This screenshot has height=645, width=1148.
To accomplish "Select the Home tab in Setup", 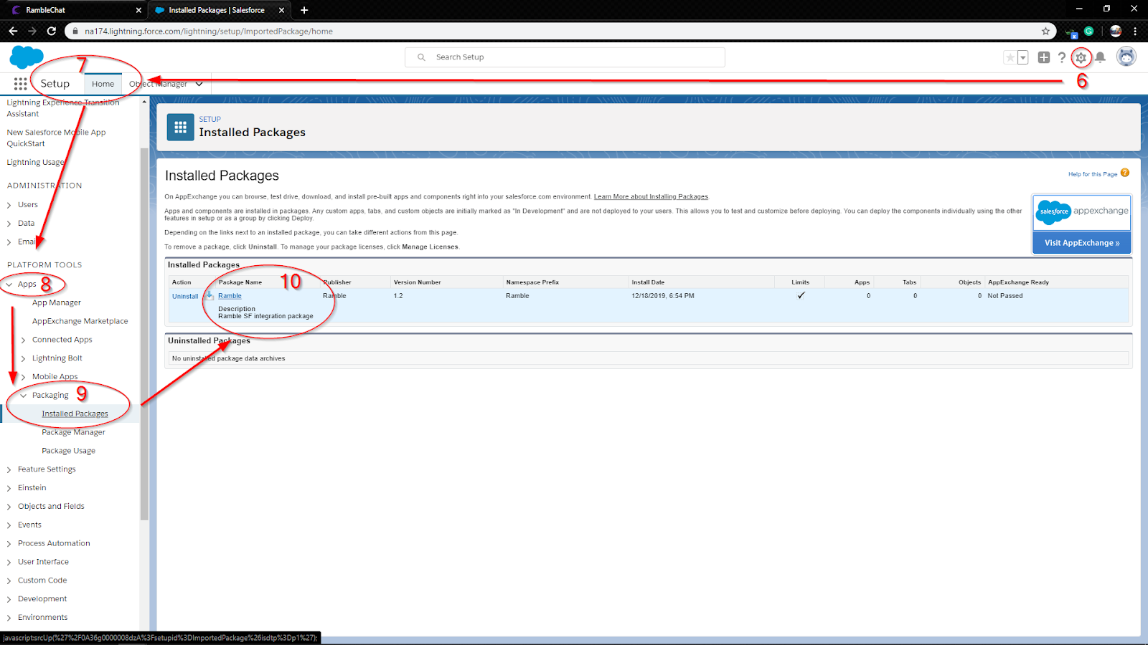I will click(103, 84).
